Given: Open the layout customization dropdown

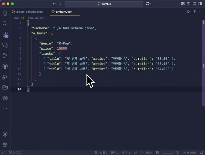Looking at the screenshot, I should tap(183, 4).
